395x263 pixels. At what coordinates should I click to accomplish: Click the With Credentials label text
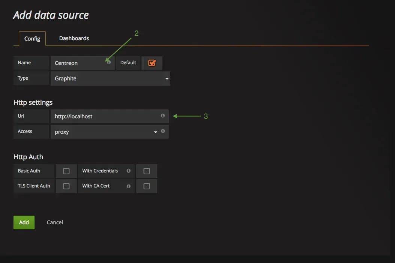[100, 171]
